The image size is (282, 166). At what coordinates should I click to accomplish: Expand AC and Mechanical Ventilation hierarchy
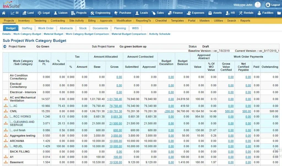point(5,99)
